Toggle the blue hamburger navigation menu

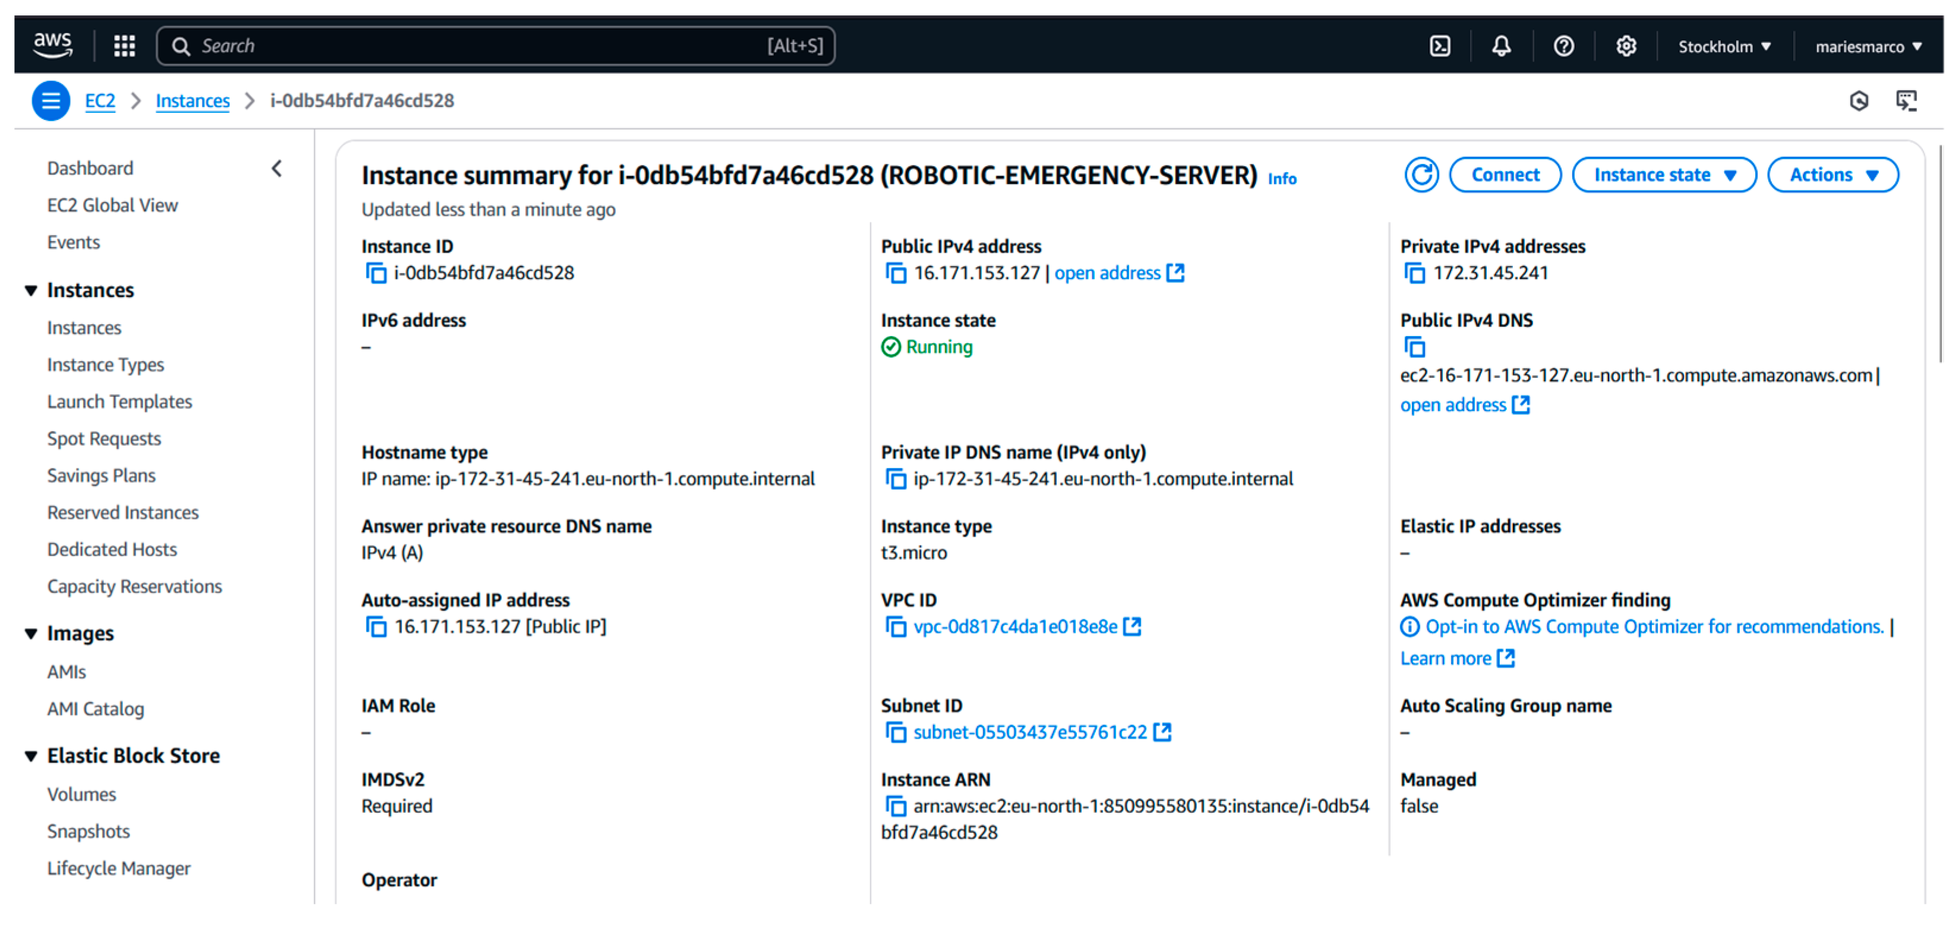(51, 101)
